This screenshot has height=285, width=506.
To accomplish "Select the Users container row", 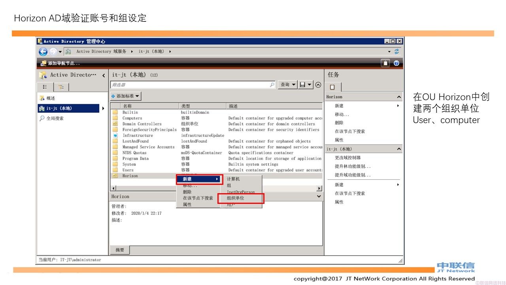I will (x=217, y=170).
